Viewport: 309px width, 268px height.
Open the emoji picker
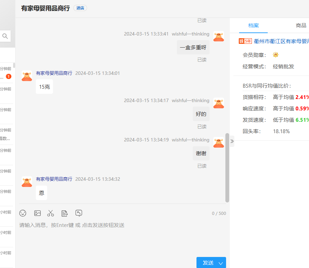[x=23, y=213]
